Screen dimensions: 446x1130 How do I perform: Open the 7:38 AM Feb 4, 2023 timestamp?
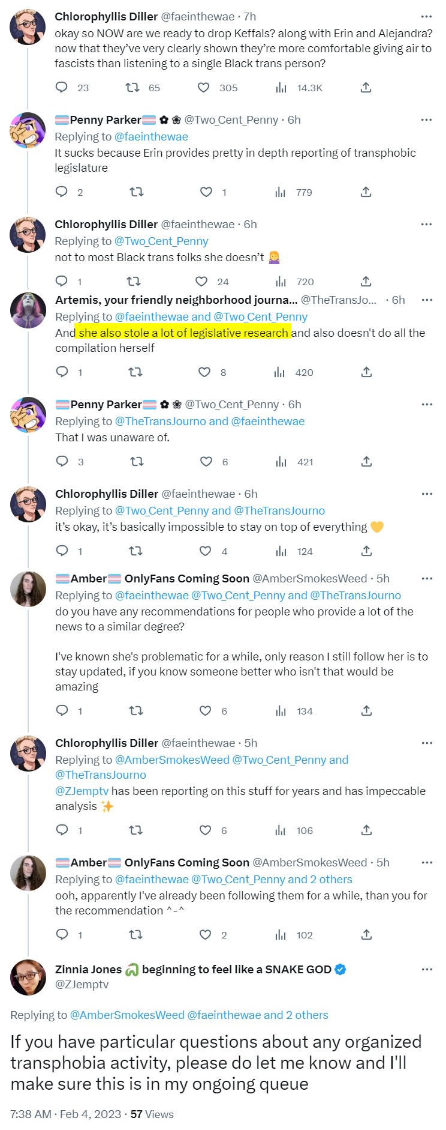pyautogui.click(x=65, y=1114)
